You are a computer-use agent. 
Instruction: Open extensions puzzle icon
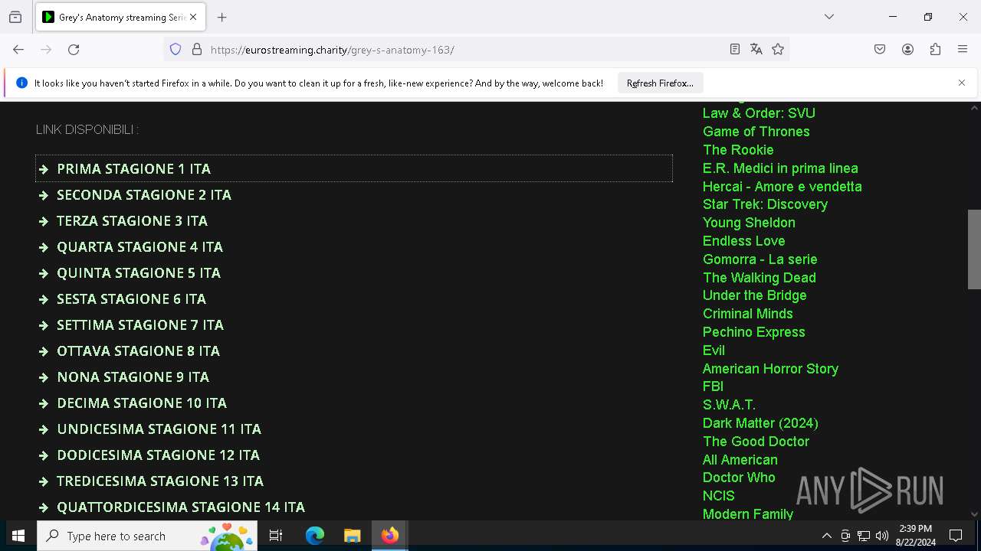935,50
